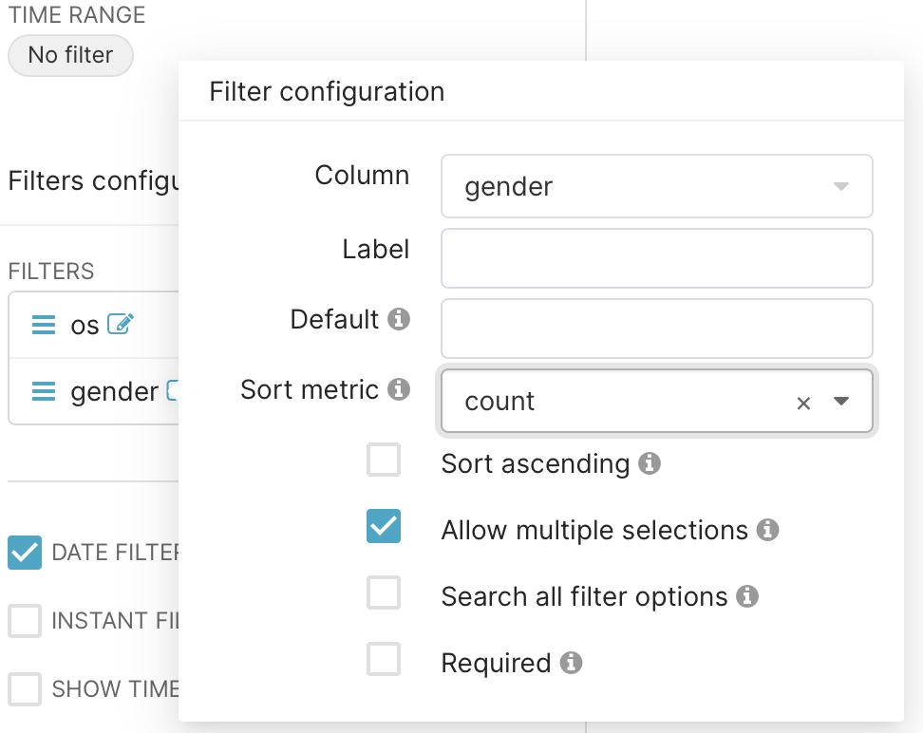Check the Search all filter options box
This screenshot has height=733, width=923.
click(x=384, y=593)
